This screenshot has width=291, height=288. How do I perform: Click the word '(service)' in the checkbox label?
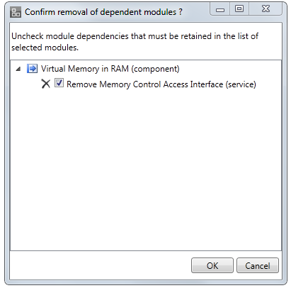[x=241, y=84]
